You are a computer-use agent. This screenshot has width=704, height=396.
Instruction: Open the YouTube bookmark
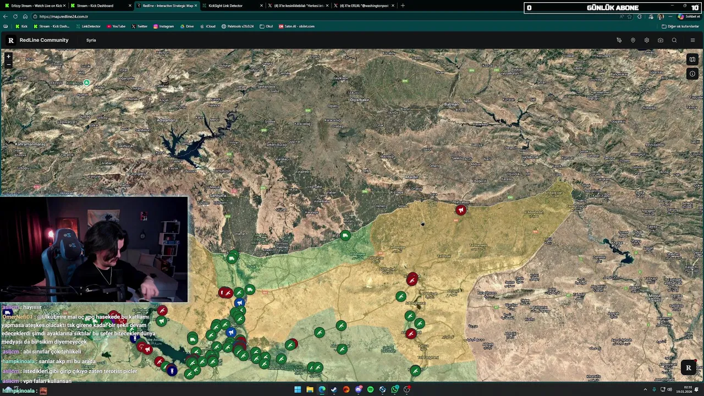[116, 26]
